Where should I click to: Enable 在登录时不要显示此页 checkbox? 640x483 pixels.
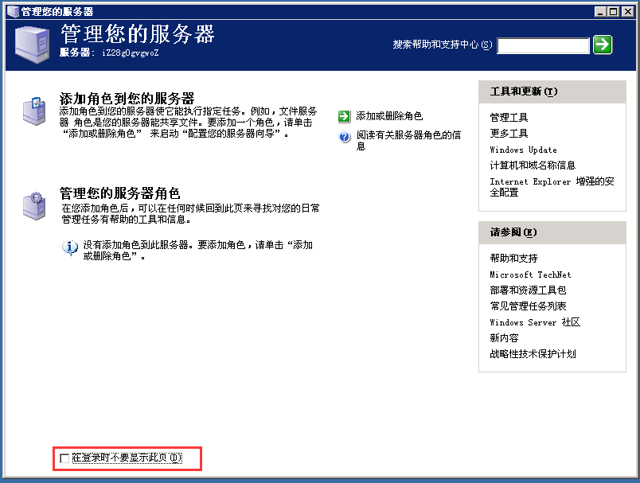(x=65, y=458)
